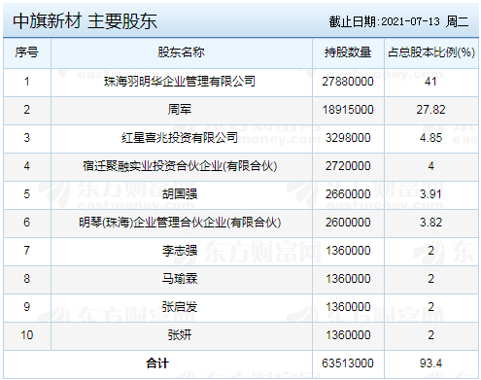The width and height of the screenshot is (481, 380).
Task: Click share count 2600000
Action: (x=348, y=223)
